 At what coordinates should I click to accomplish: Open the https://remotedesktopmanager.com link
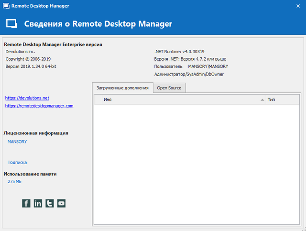point(39,106)
